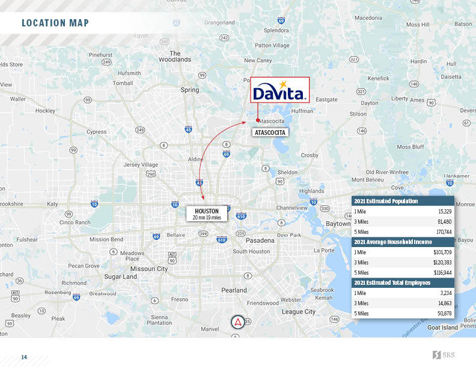Click the ALT 90 shield above Missouri City
Viewport: 476px width, 367px height.
(172, 258)
